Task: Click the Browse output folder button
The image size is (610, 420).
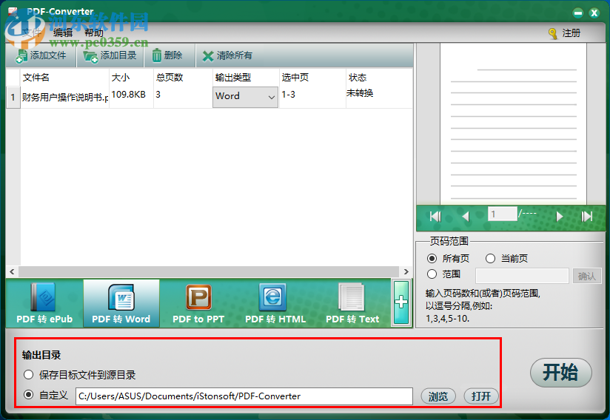Action: click(438, 396)
